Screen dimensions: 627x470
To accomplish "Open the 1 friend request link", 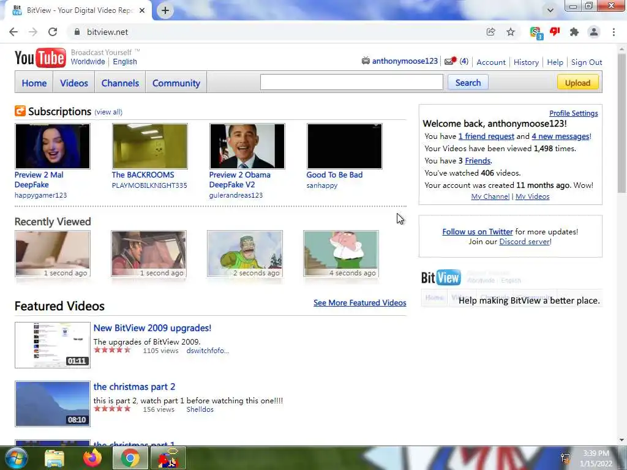I will 486,136.
